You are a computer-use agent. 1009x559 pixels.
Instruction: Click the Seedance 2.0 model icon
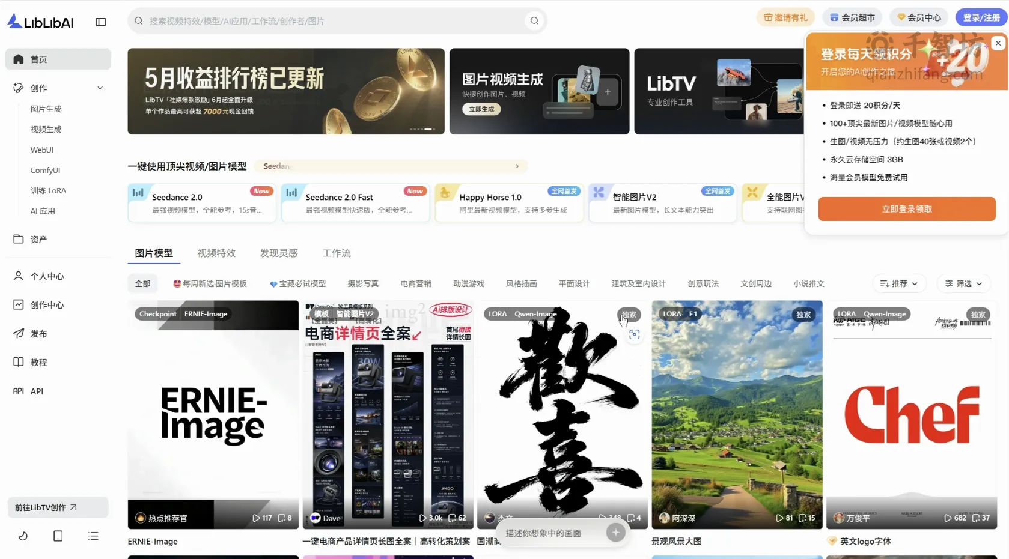tap(138, 193)
